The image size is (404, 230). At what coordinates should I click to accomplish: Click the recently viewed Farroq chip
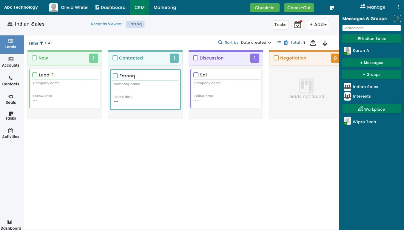(135, 24)
